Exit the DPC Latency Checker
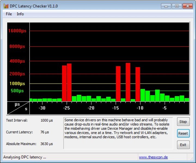Image resolution: width=196 pixels, height=163 pixels. pyautogui.click(x=183, y=145)
